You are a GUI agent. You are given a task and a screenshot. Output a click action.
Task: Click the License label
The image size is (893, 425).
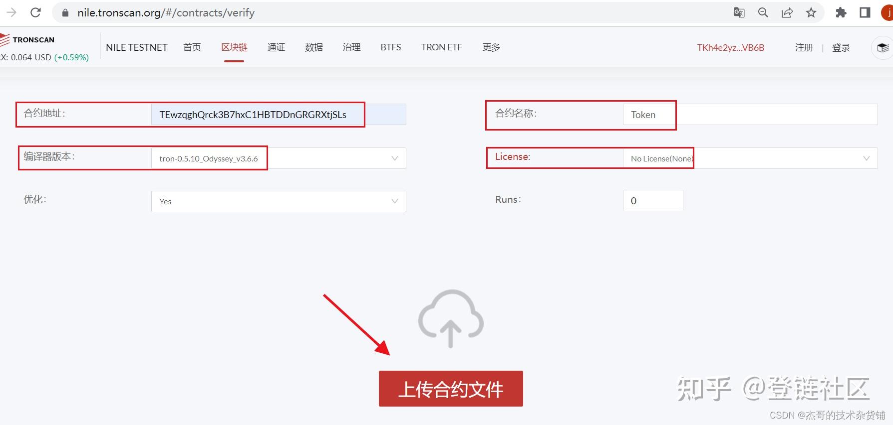click(x=513, y=156)
